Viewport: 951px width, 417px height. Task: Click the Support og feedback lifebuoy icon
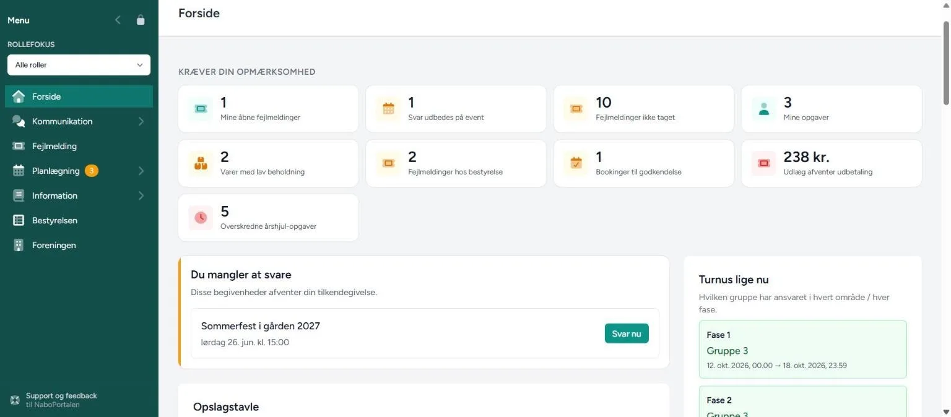click(x=15, y=400)
